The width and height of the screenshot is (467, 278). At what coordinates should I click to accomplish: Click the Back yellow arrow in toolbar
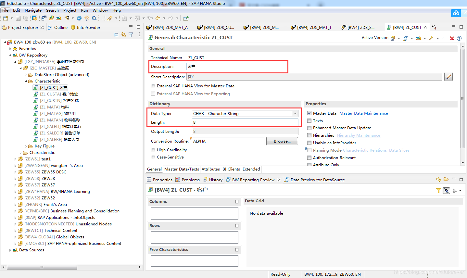click(158, 18)
